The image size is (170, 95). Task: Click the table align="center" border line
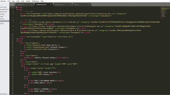(40, 68)
